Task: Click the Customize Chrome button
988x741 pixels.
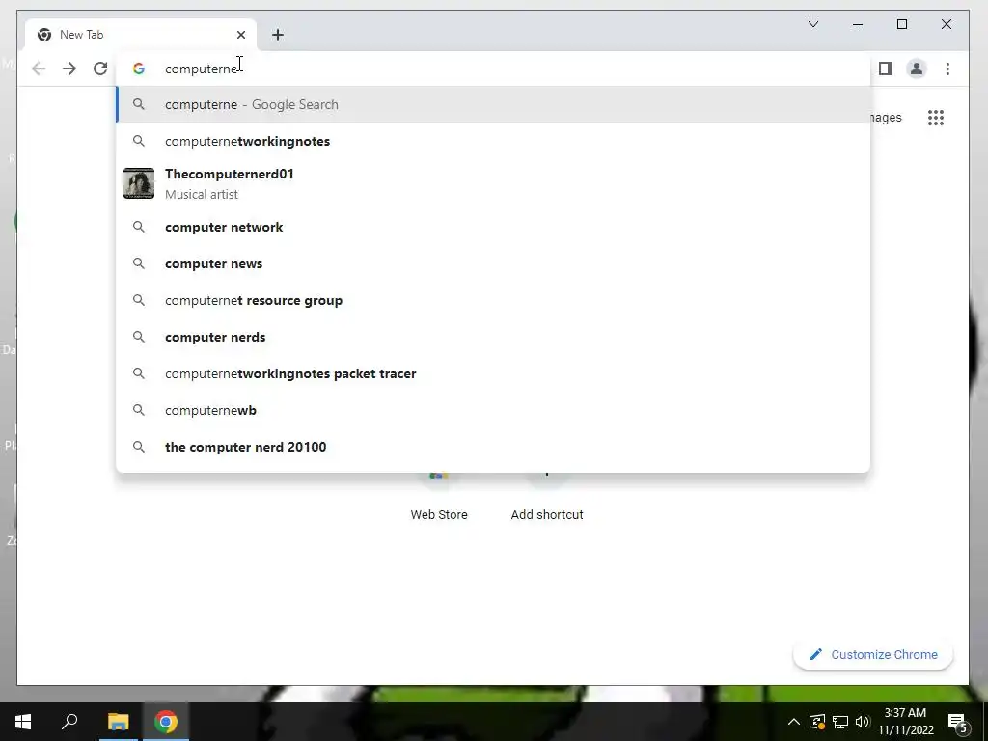Action: 872,655
